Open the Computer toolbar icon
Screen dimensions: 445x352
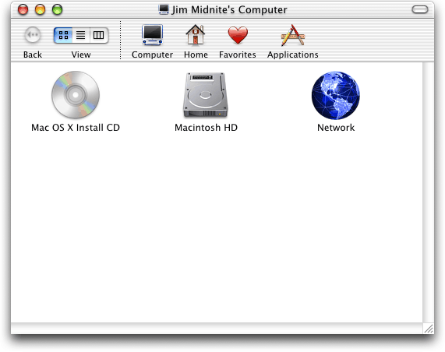tap(153, 35)
